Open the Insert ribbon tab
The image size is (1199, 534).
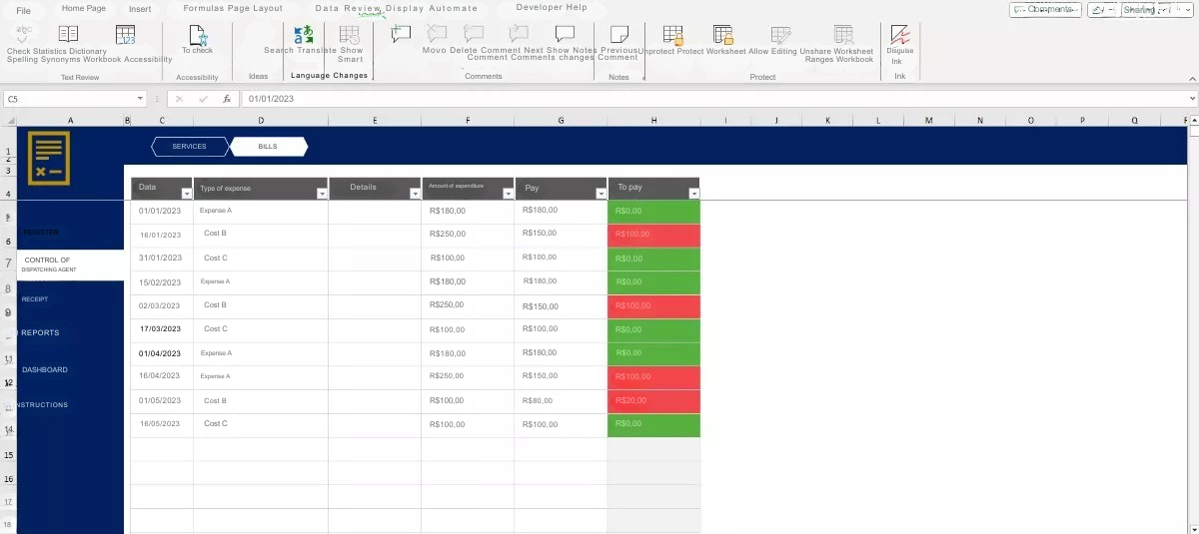coord(140,9)
